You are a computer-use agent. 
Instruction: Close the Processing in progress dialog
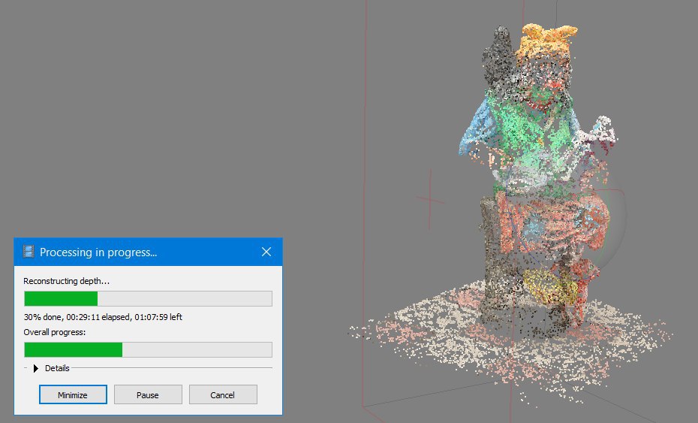click(x=266, y=252)
